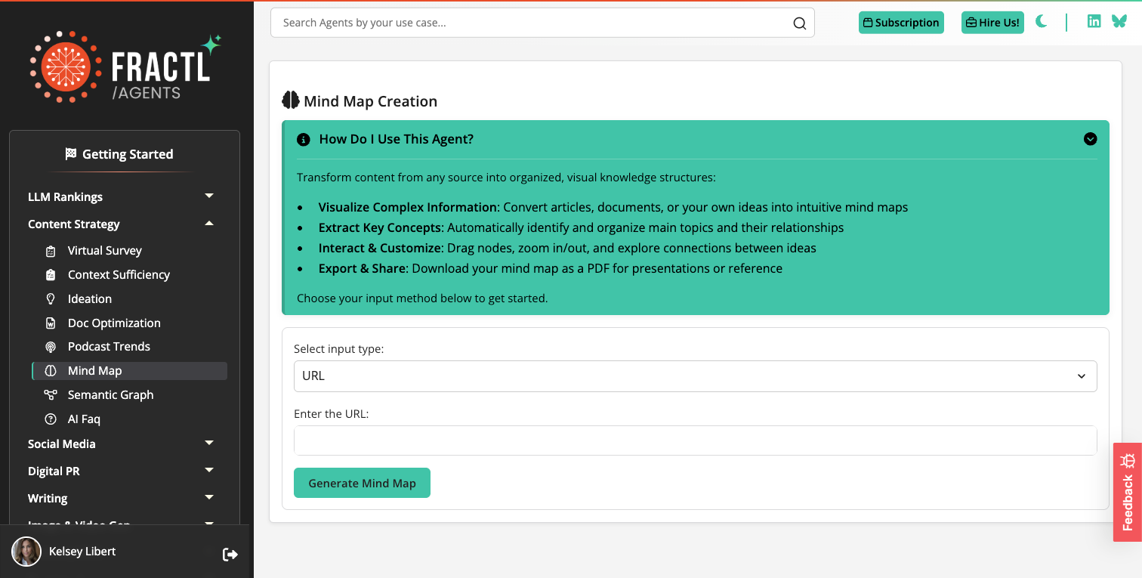
Task: Click the AI Faq question mark icon
Action: (51, 419)
